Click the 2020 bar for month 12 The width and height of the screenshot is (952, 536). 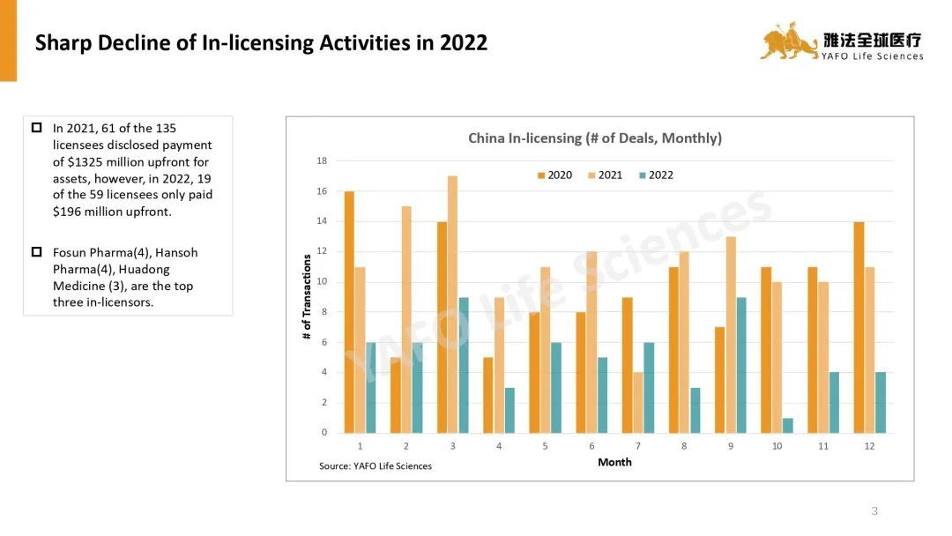pyautogui.click(x=859, y=327)
